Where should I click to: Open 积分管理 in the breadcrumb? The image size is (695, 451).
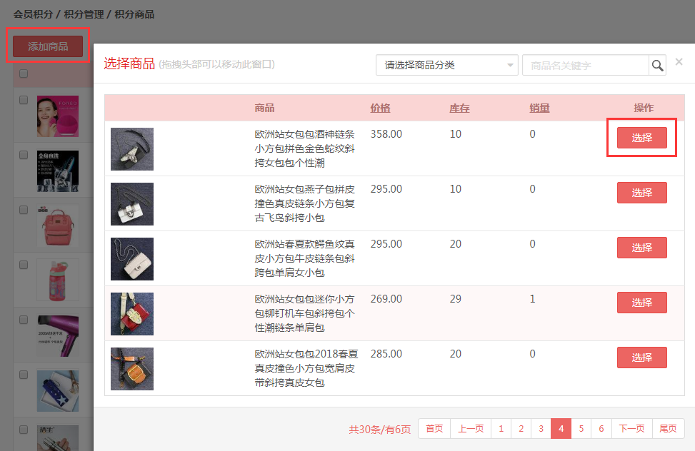tap(84, 14)
